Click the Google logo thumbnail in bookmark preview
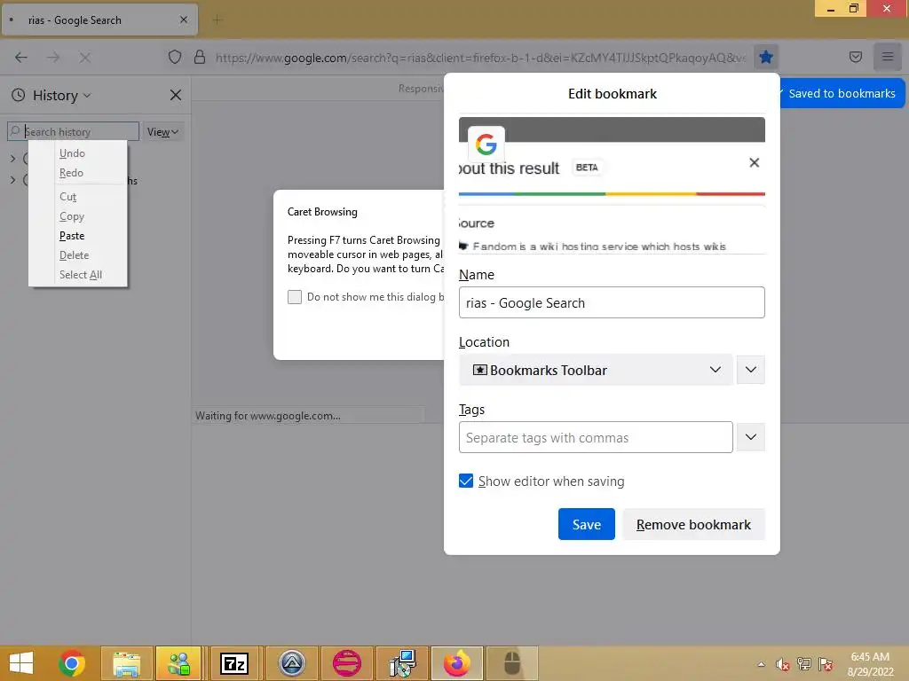 coord(486,145)
